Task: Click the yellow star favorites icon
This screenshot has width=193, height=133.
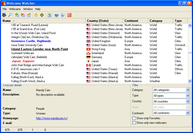Action: [x=36, y=15]
